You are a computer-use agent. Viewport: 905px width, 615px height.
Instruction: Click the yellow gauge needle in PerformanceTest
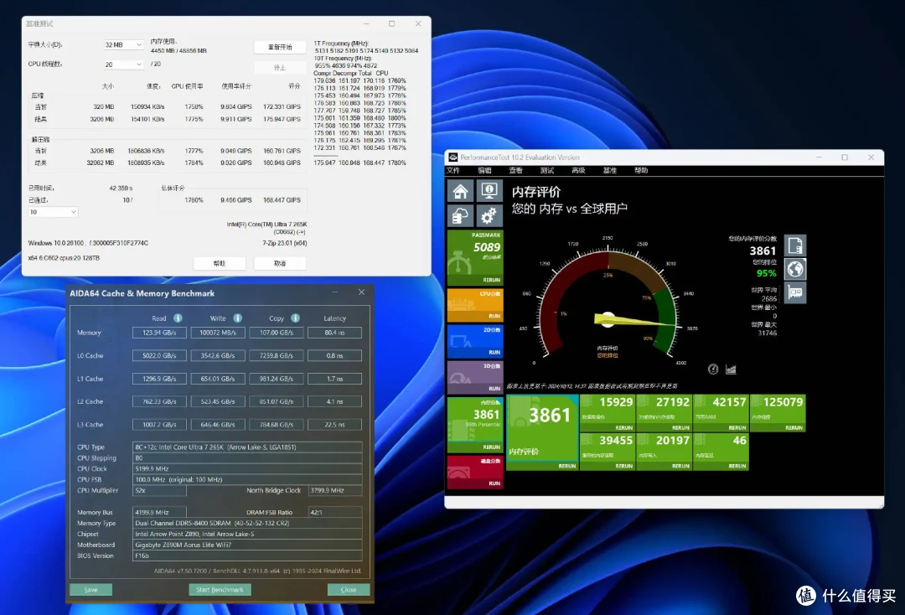(x=635, y=319)
